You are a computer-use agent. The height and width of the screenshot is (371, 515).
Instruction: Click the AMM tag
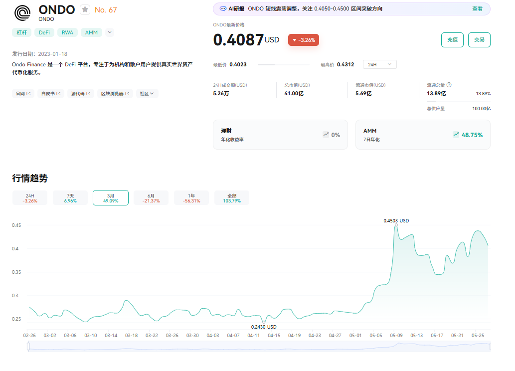(x=91, y=32)
